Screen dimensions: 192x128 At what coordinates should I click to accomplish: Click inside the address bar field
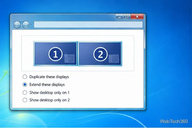[x=88, y=25]
